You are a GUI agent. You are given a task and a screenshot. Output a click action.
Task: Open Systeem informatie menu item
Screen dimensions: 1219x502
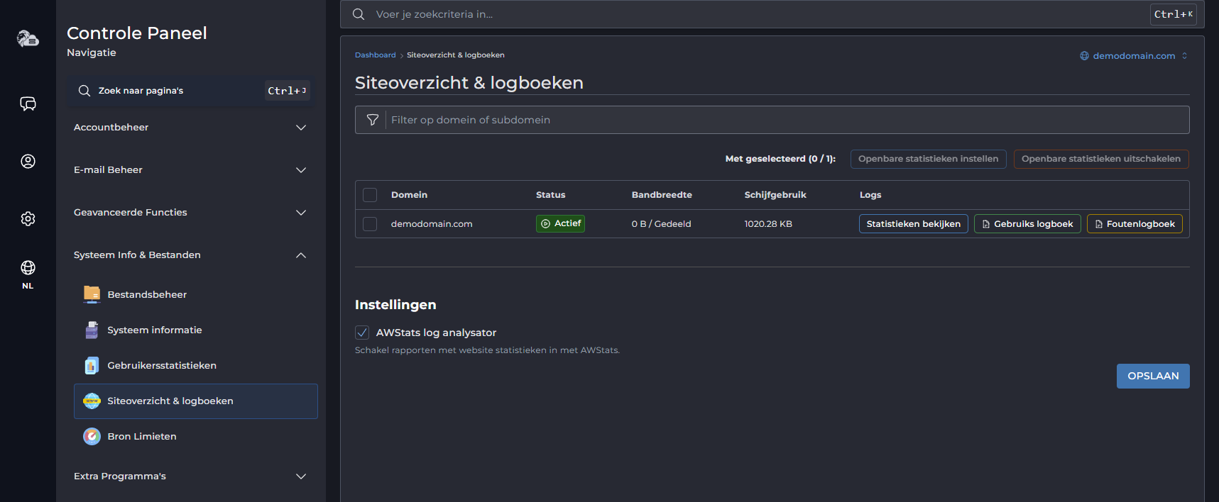pyautogui.click(x=195, y=330)
